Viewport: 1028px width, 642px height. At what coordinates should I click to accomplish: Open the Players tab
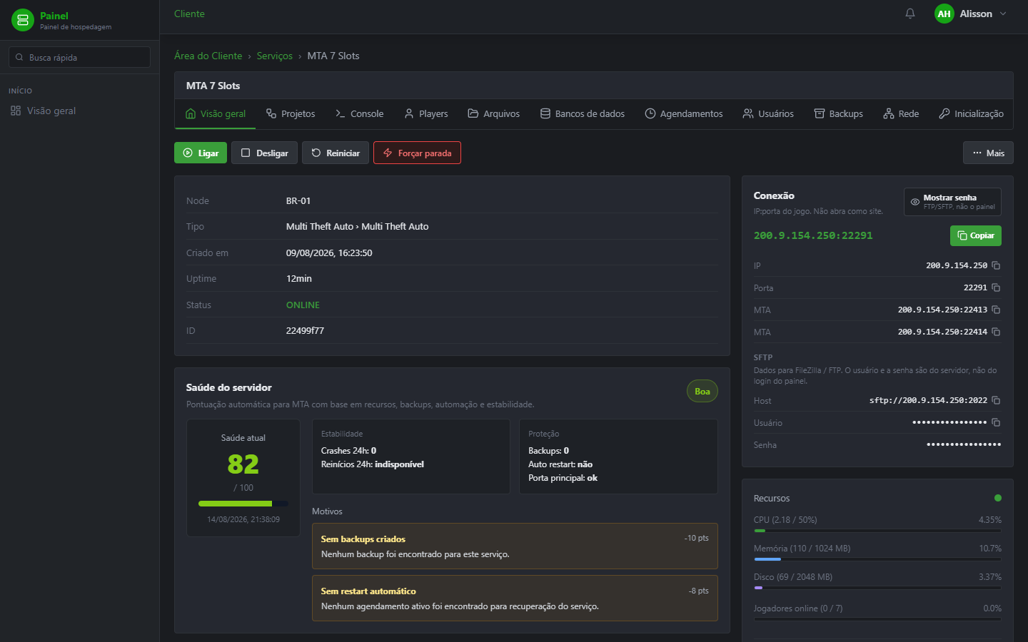coord(426,113)
